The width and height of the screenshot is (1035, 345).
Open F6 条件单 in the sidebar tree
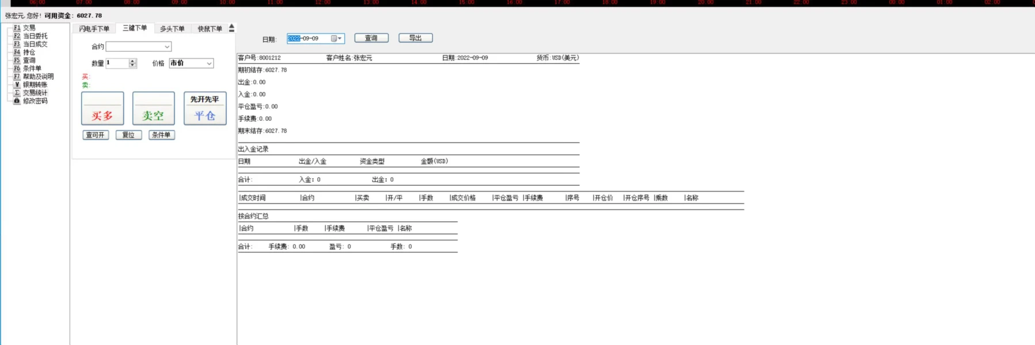tap(28, 68)
